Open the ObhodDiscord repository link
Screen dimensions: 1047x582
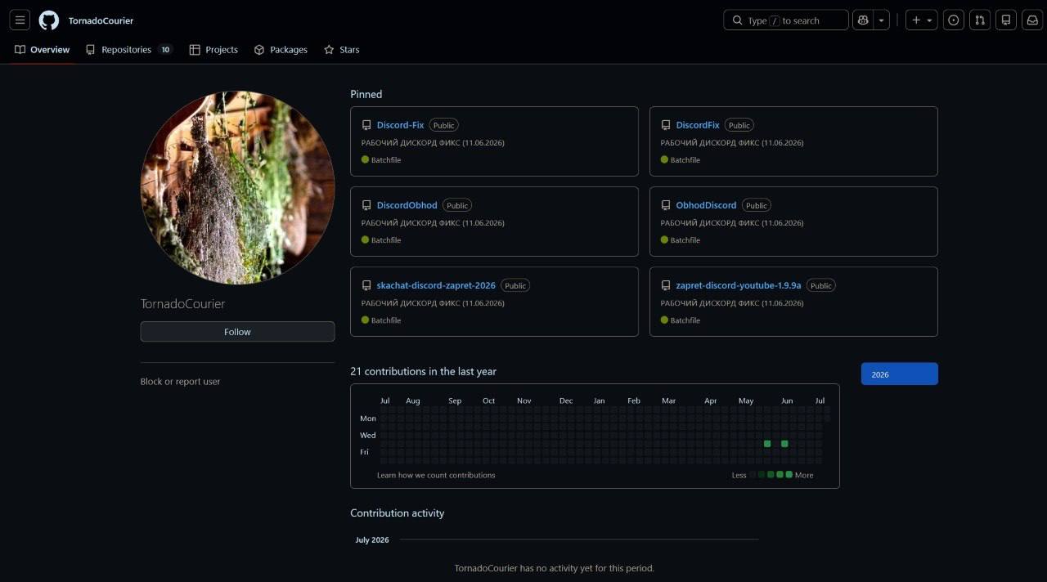706,205
